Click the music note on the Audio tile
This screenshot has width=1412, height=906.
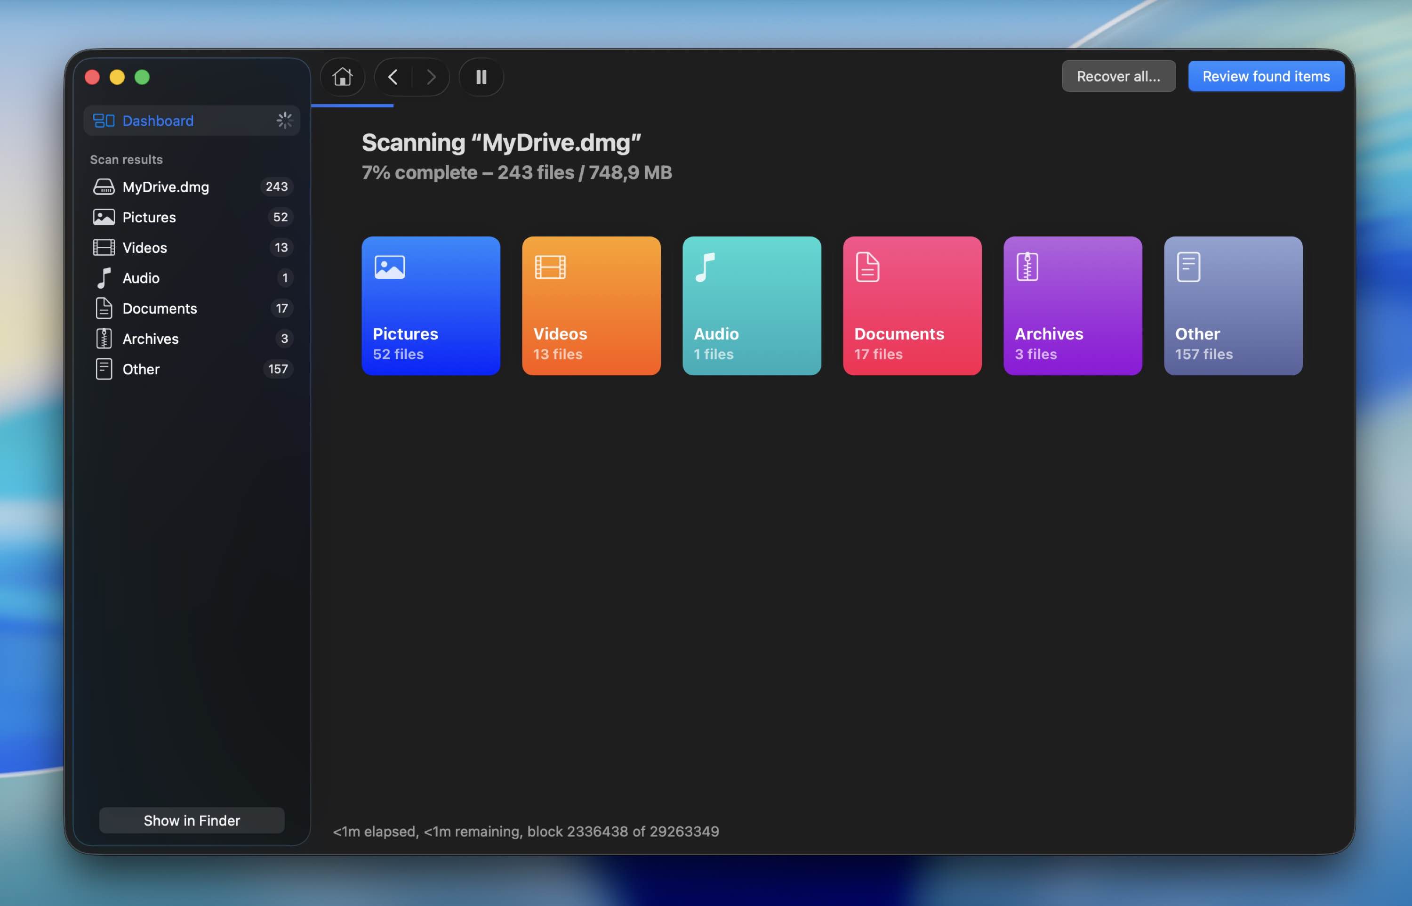[705, 267]
